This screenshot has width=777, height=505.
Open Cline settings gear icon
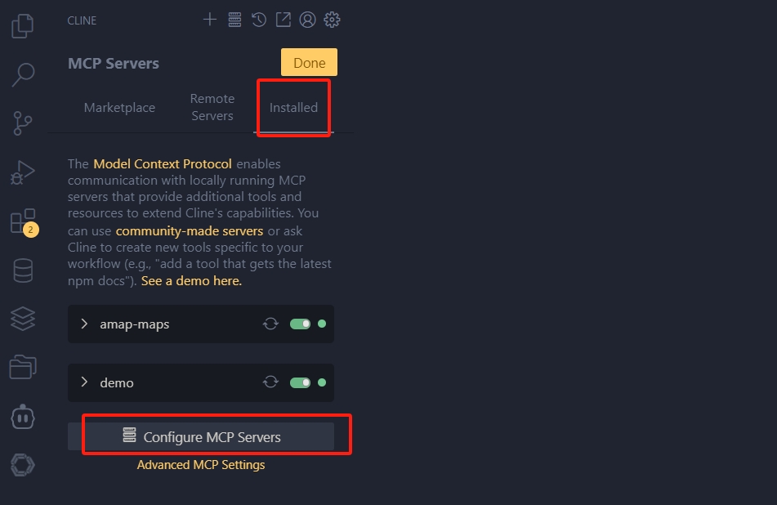332,20
